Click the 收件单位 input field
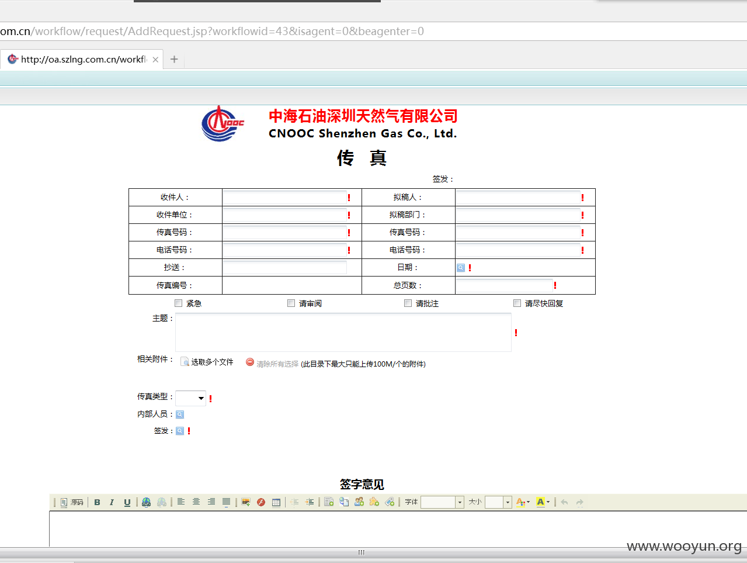Screen dimensions: 747x563 tap(284, 215)
